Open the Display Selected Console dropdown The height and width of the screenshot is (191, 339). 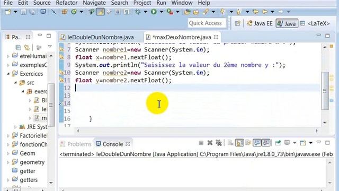pyautogui.click(x=295, y=143)
